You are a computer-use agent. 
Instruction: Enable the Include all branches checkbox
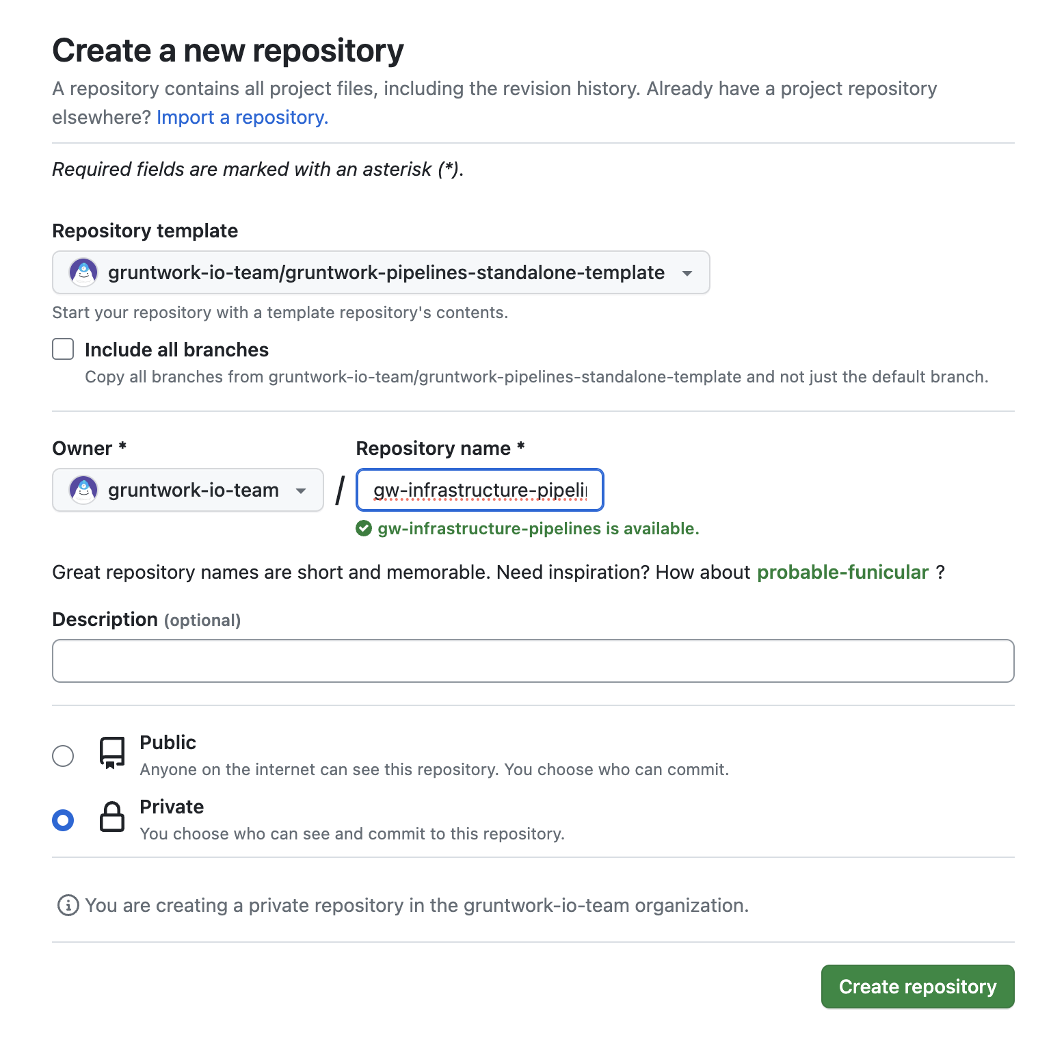62,349
